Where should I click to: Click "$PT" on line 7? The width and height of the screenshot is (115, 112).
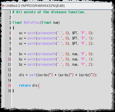pyautogui.click(x=75, y=43)
